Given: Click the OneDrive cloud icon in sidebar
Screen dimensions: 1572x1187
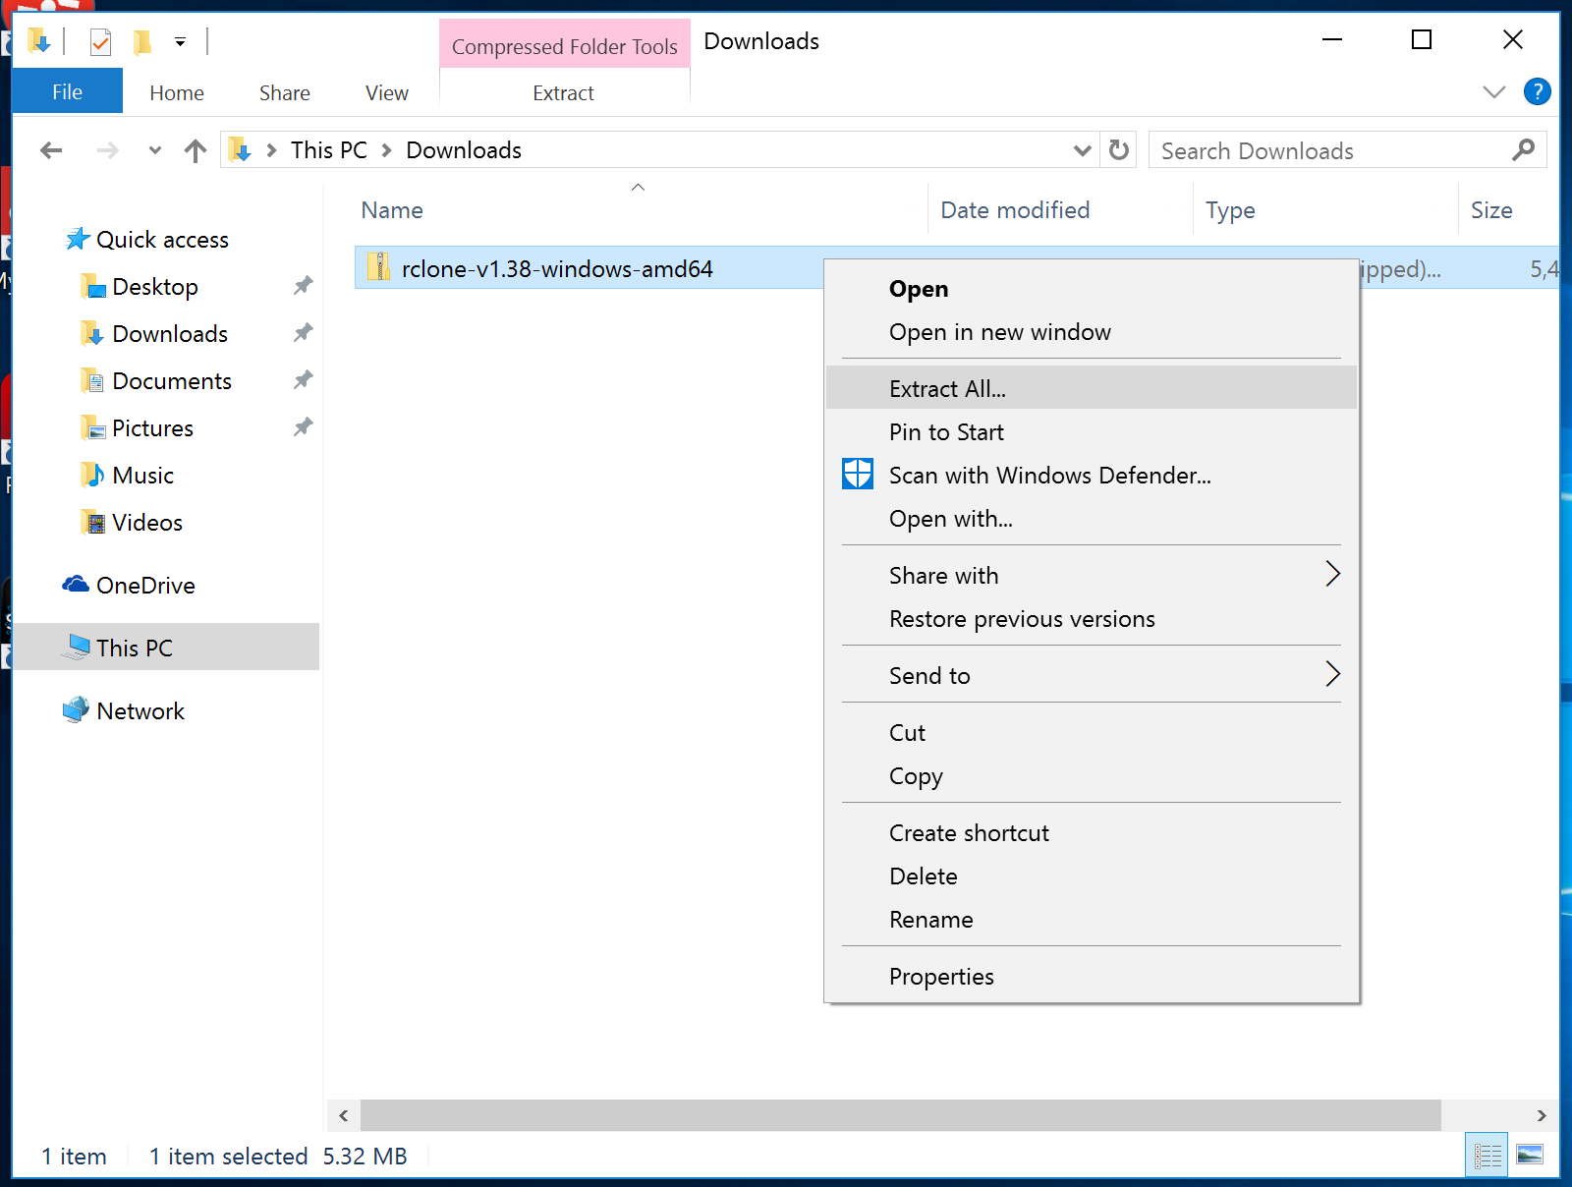Looking at the screenshot, I should (76, 586).
